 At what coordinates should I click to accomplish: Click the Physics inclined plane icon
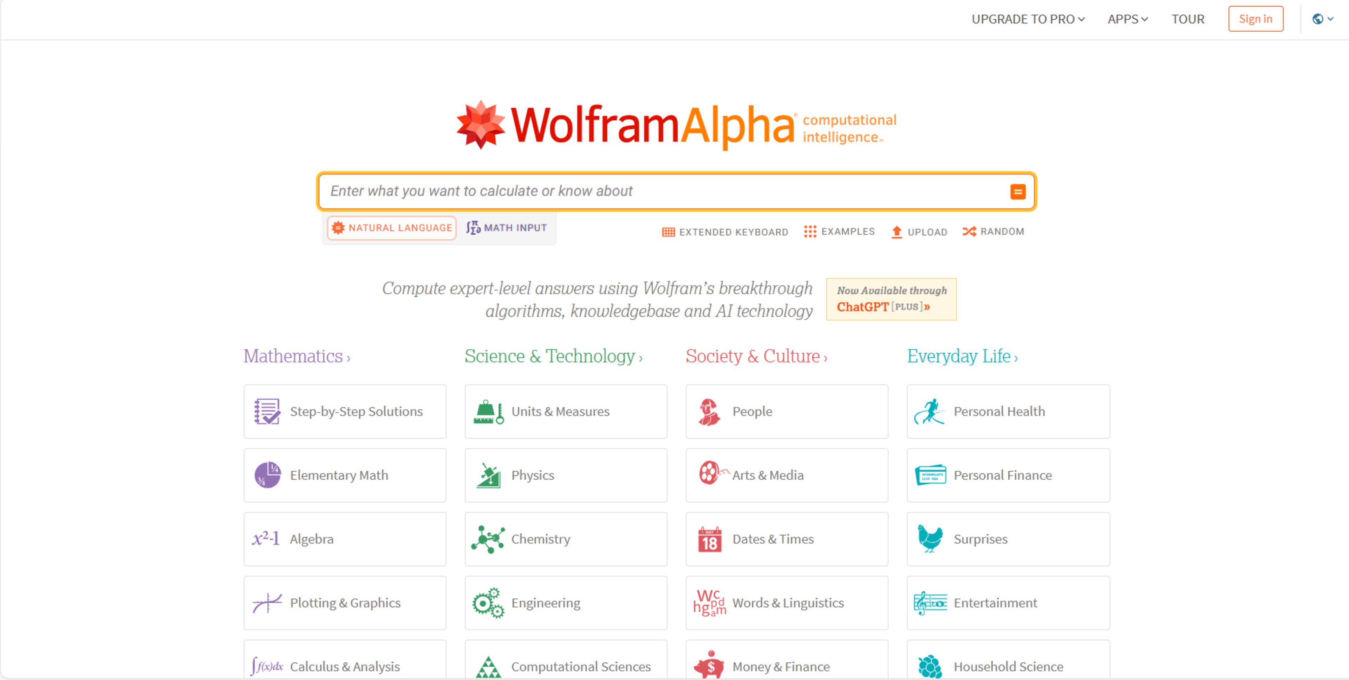tap(489, 475)
